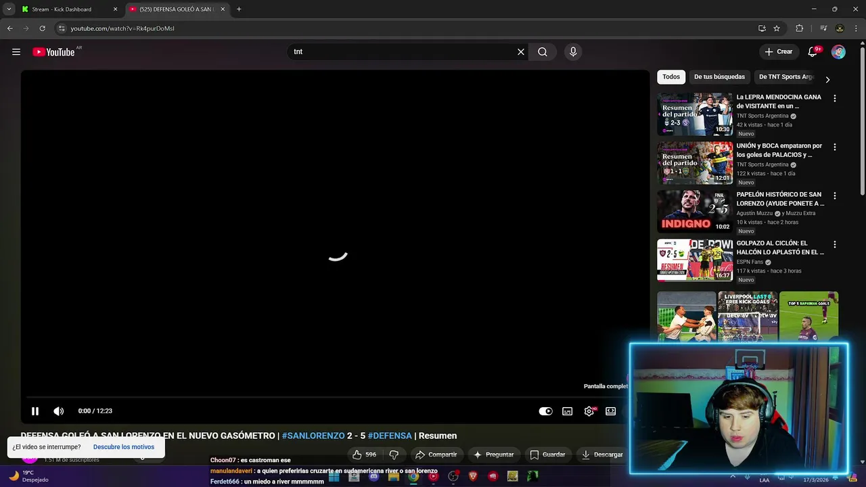Submit the search with the magnifier icon

click(x=543, y=52)
